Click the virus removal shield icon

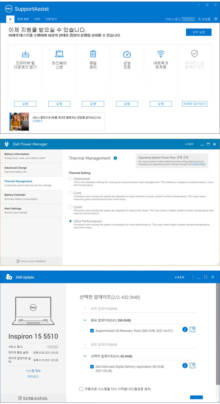(195, 53)
